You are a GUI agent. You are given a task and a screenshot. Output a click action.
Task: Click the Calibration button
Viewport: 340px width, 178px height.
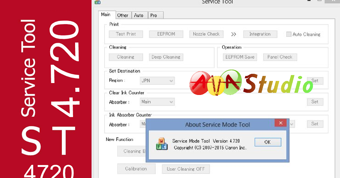click(136, 169)
